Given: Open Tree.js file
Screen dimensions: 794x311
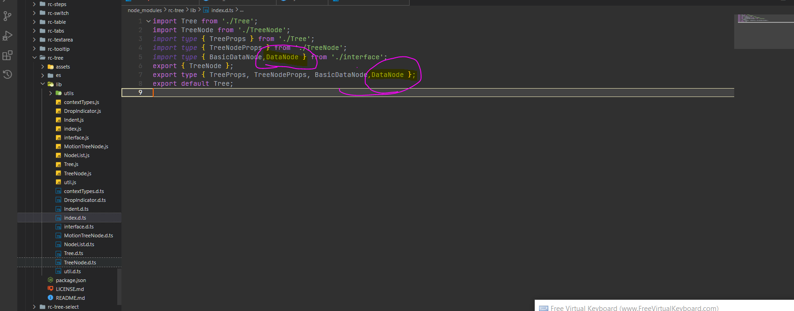Looking at the screenshot, I should [x=71, y=164].
